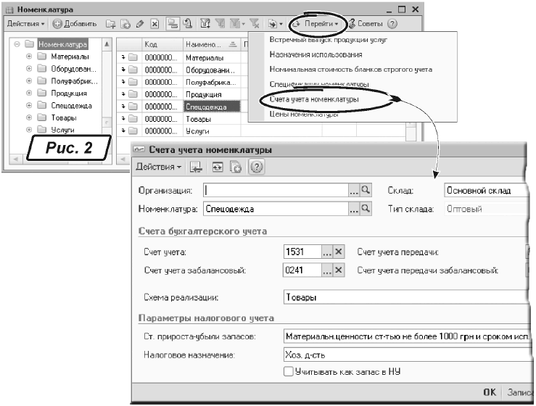Viewport: 536px width, 406px height.
Task: Open the Действия dropdown in Номенклатура window
Action: coord(25,24)
